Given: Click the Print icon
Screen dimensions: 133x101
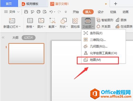Looking at the screenshot, I should (x=39, y=12).
